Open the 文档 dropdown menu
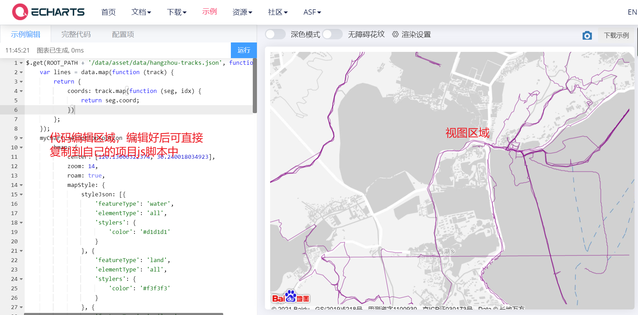The image size is (638, 315). pyautogui.click(x=141, y=12)
